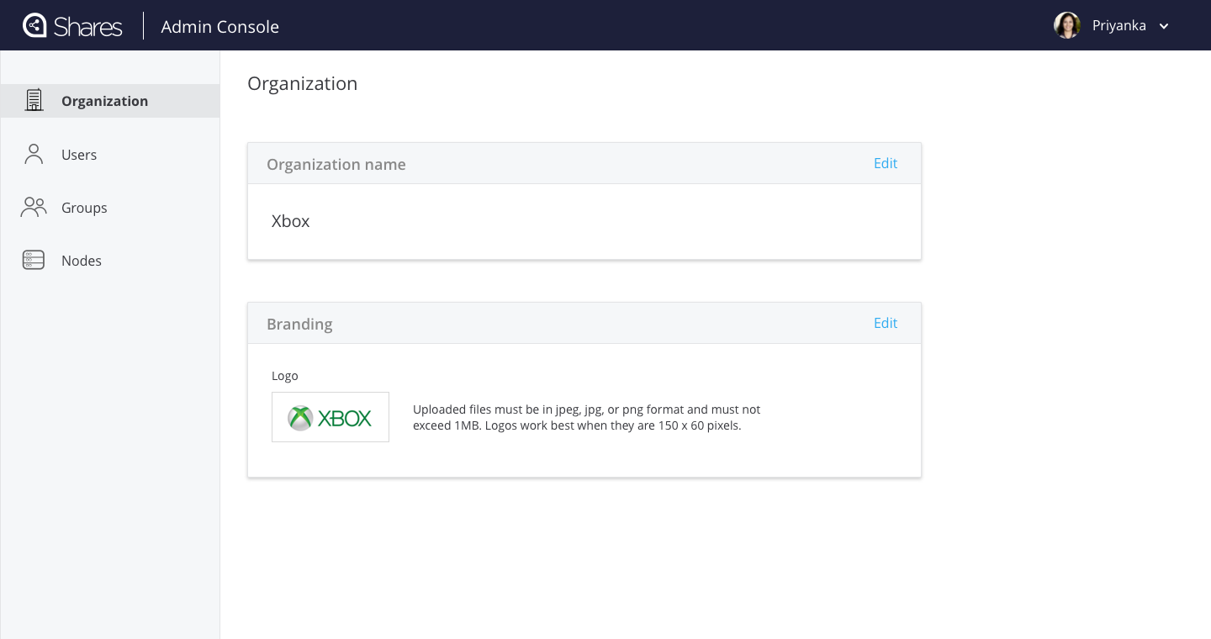Click the Organization page heading
Image resolution: width=1211 pixels, height=639 pixels.
tap(302, 83)
